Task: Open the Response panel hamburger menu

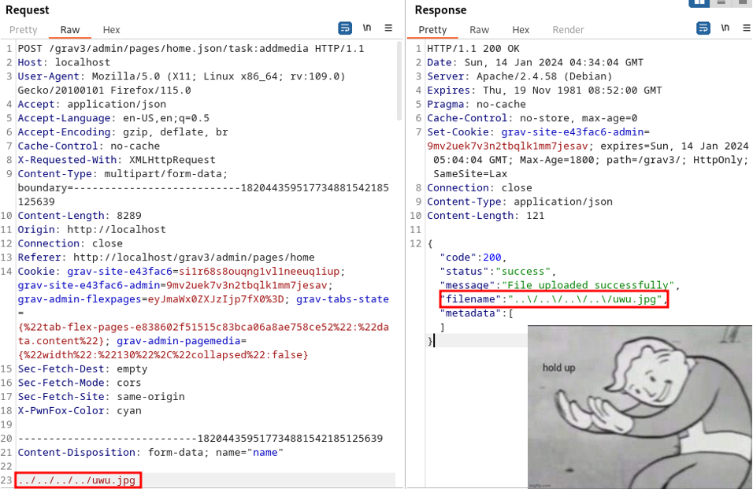Action: point(747,28)
